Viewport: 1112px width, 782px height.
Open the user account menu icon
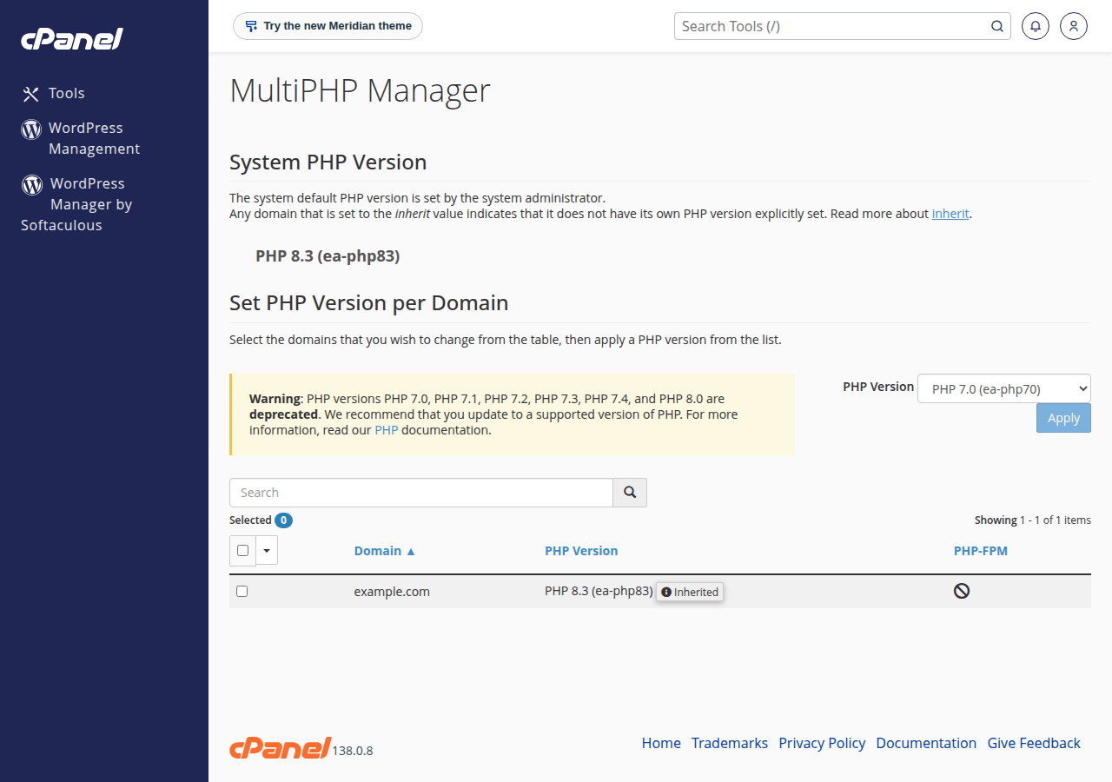[1074, 26]
